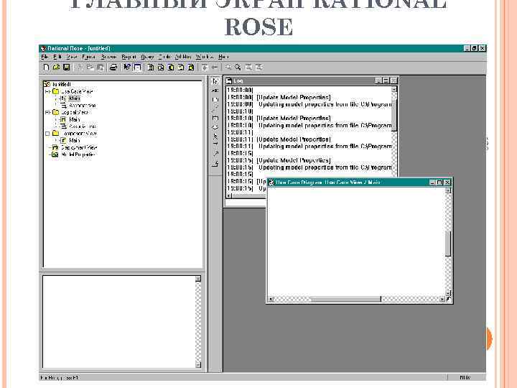Click the Use Case Diagram horizontal scrollbar thumb
Screen dimensions: 517x388
coord(346,299)
